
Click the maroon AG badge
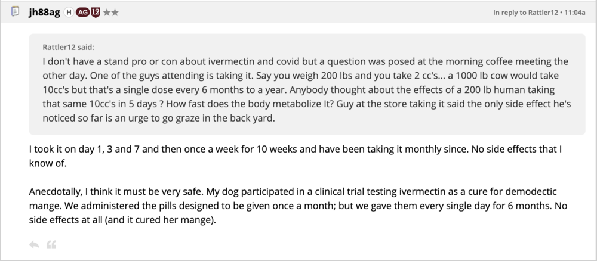click(x=84, y=13)
